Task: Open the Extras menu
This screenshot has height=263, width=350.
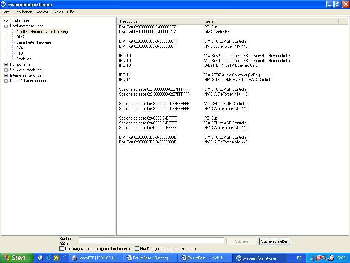Action: pyautogui.click(x=57, y=12)
